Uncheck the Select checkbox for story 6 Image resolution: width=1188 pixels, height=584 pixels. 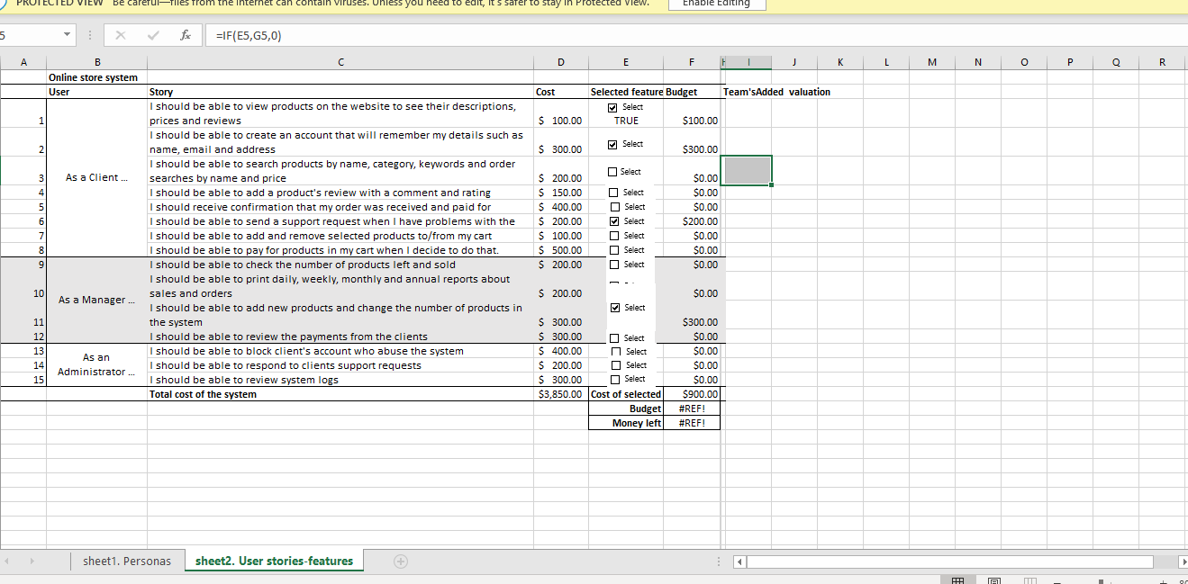613,221
